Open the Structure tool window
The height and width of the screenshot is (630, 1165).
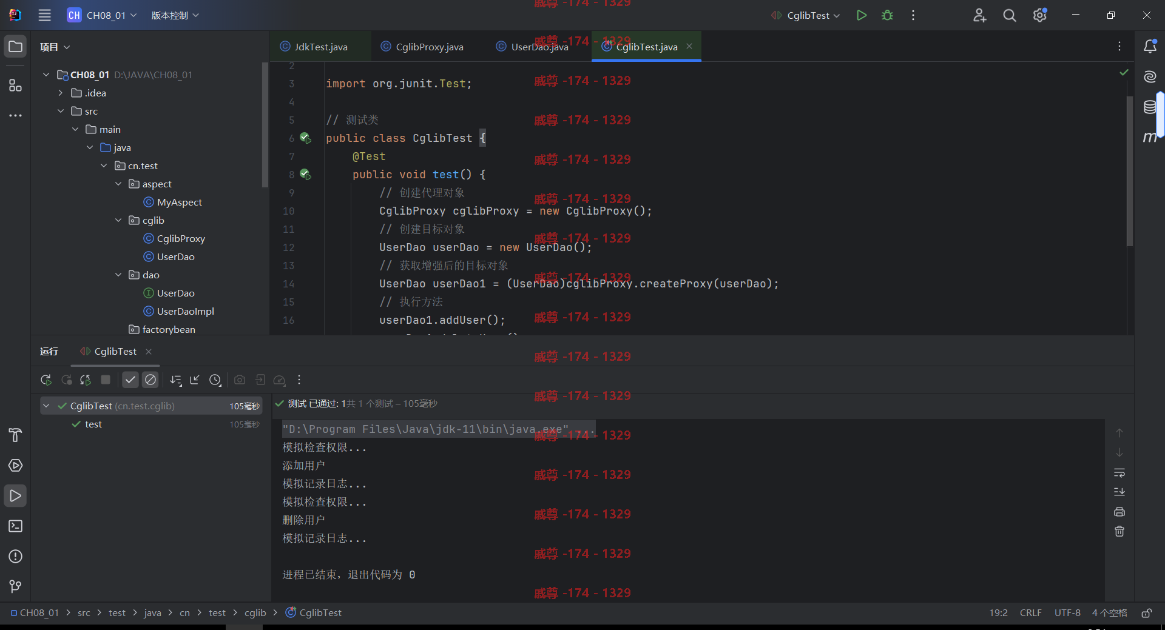[x=15, y=85]
